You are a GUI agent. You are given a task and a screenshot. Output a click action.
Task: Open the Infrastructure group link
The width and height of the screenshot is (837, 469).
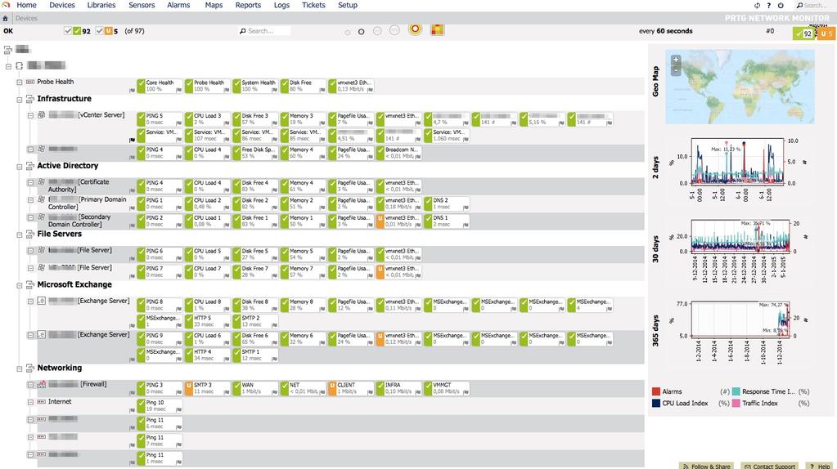coord(64,99)
